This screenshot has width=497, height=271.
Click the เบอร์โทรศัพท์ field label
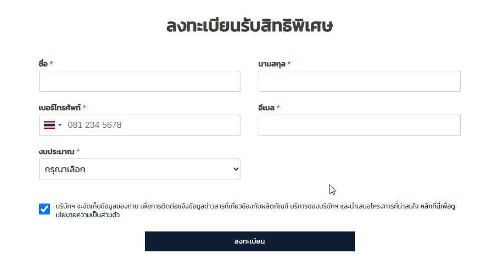60,108
